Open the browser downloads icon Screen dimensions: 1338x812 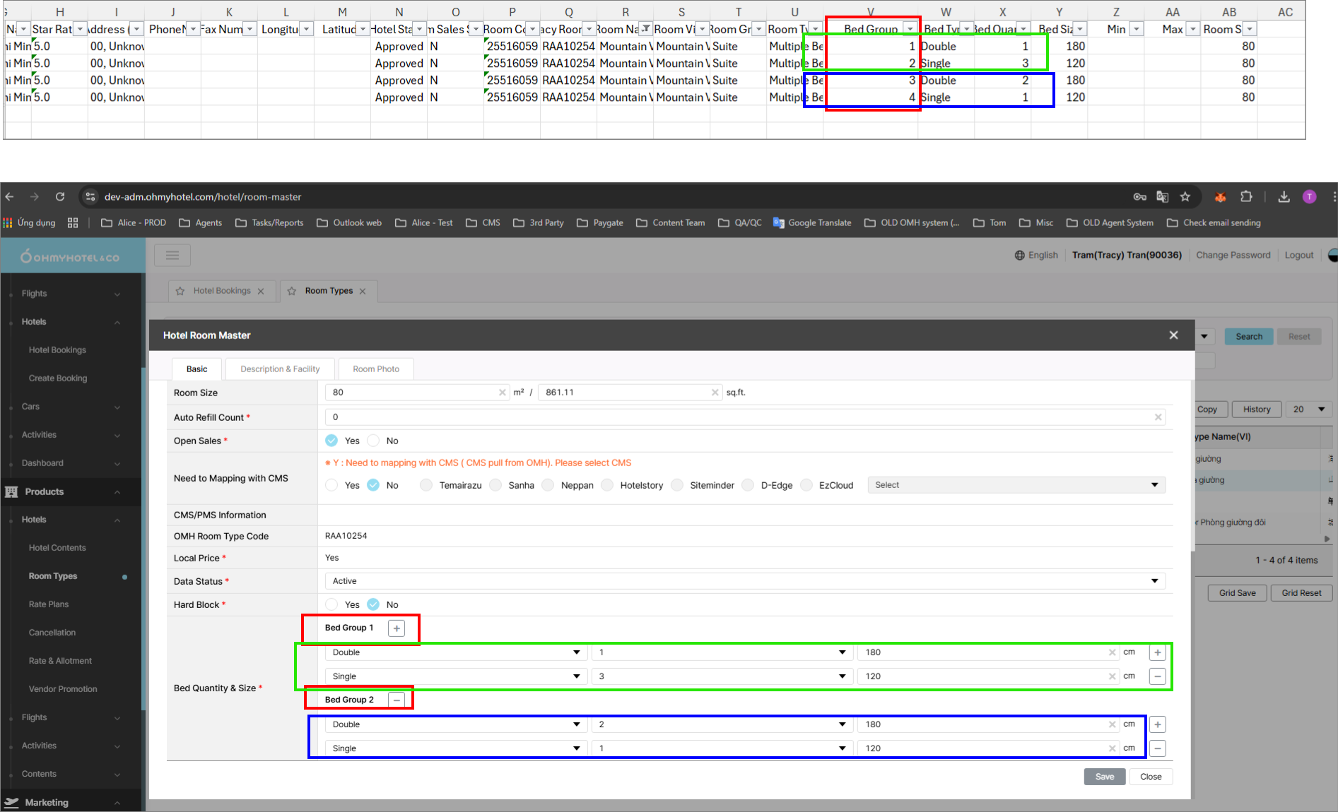click(1284, 197)
